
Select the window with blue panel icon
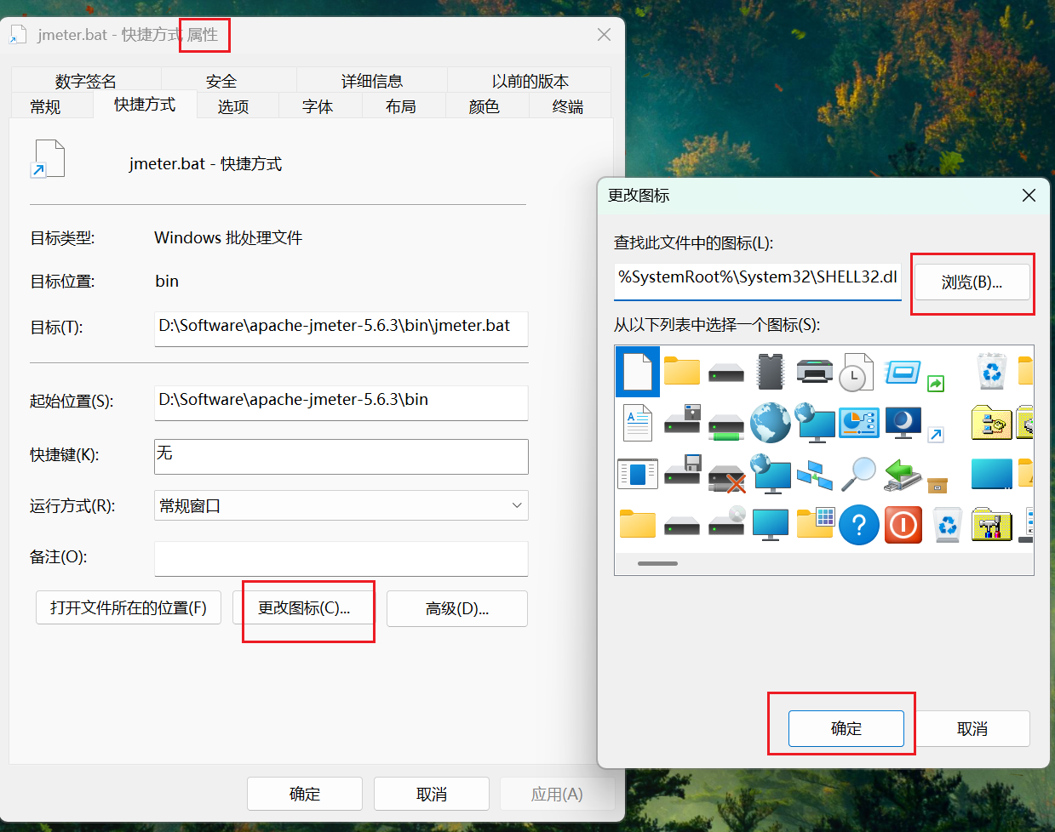tap(638, 474)
